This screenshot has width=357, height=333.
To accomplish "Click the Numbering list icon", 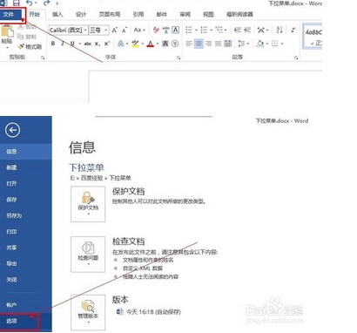I will pyautogui.click(x=205, y=30).
